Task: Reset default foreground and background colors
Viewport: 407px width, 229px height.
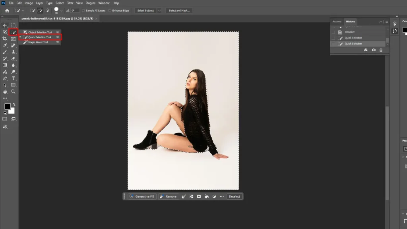Action: pyautogui.click(x=5, y=113)
